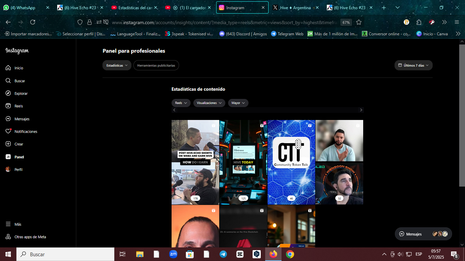Open Community Token Talk reel thumbnail

click(291, 162)
